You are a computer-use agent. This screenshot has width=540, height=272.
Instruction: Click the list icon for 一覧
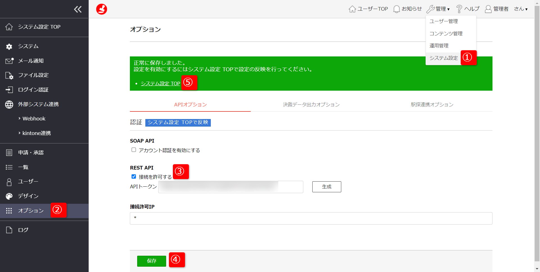pos(9,167)
